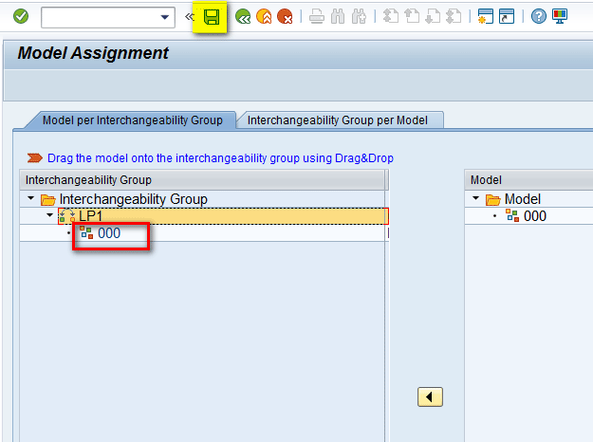Click the Create Shortcut icon
593x442 pixels.
(507, 17)
